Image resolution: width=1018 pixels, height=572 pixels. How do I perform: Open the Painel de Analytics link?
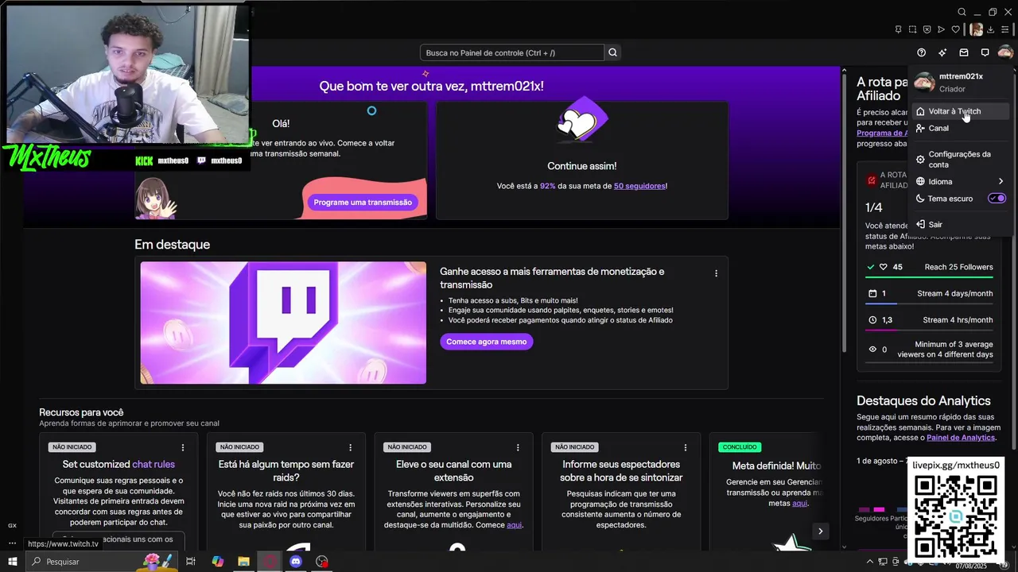pos(961,438)
